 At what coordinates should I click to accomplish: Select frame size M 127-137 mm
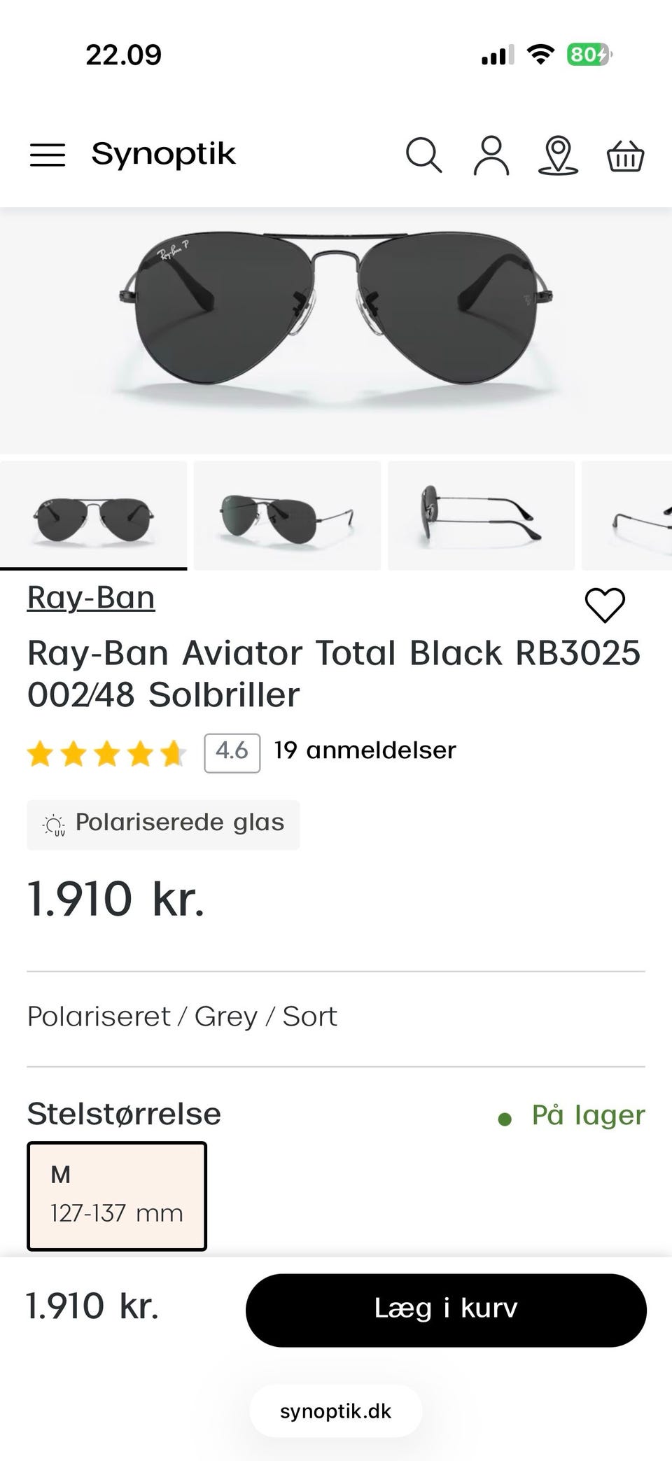[117, 1196]
